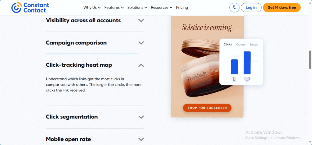This screenshot has width=312, height=145.
Task: Collapse the Click-tracking heat map section
Action: click(141, 65)
